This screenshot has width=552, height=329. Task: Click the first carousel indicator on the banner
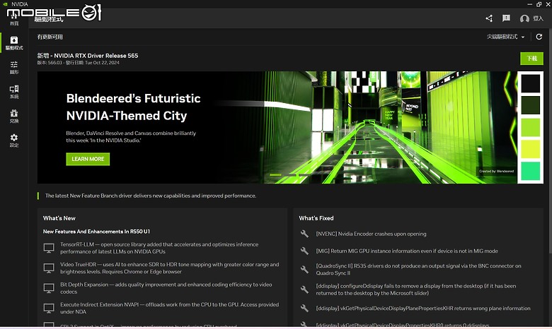[275, 174]
